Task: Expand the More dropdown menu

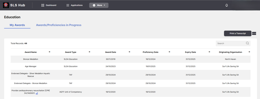Action: pos(99,5)
